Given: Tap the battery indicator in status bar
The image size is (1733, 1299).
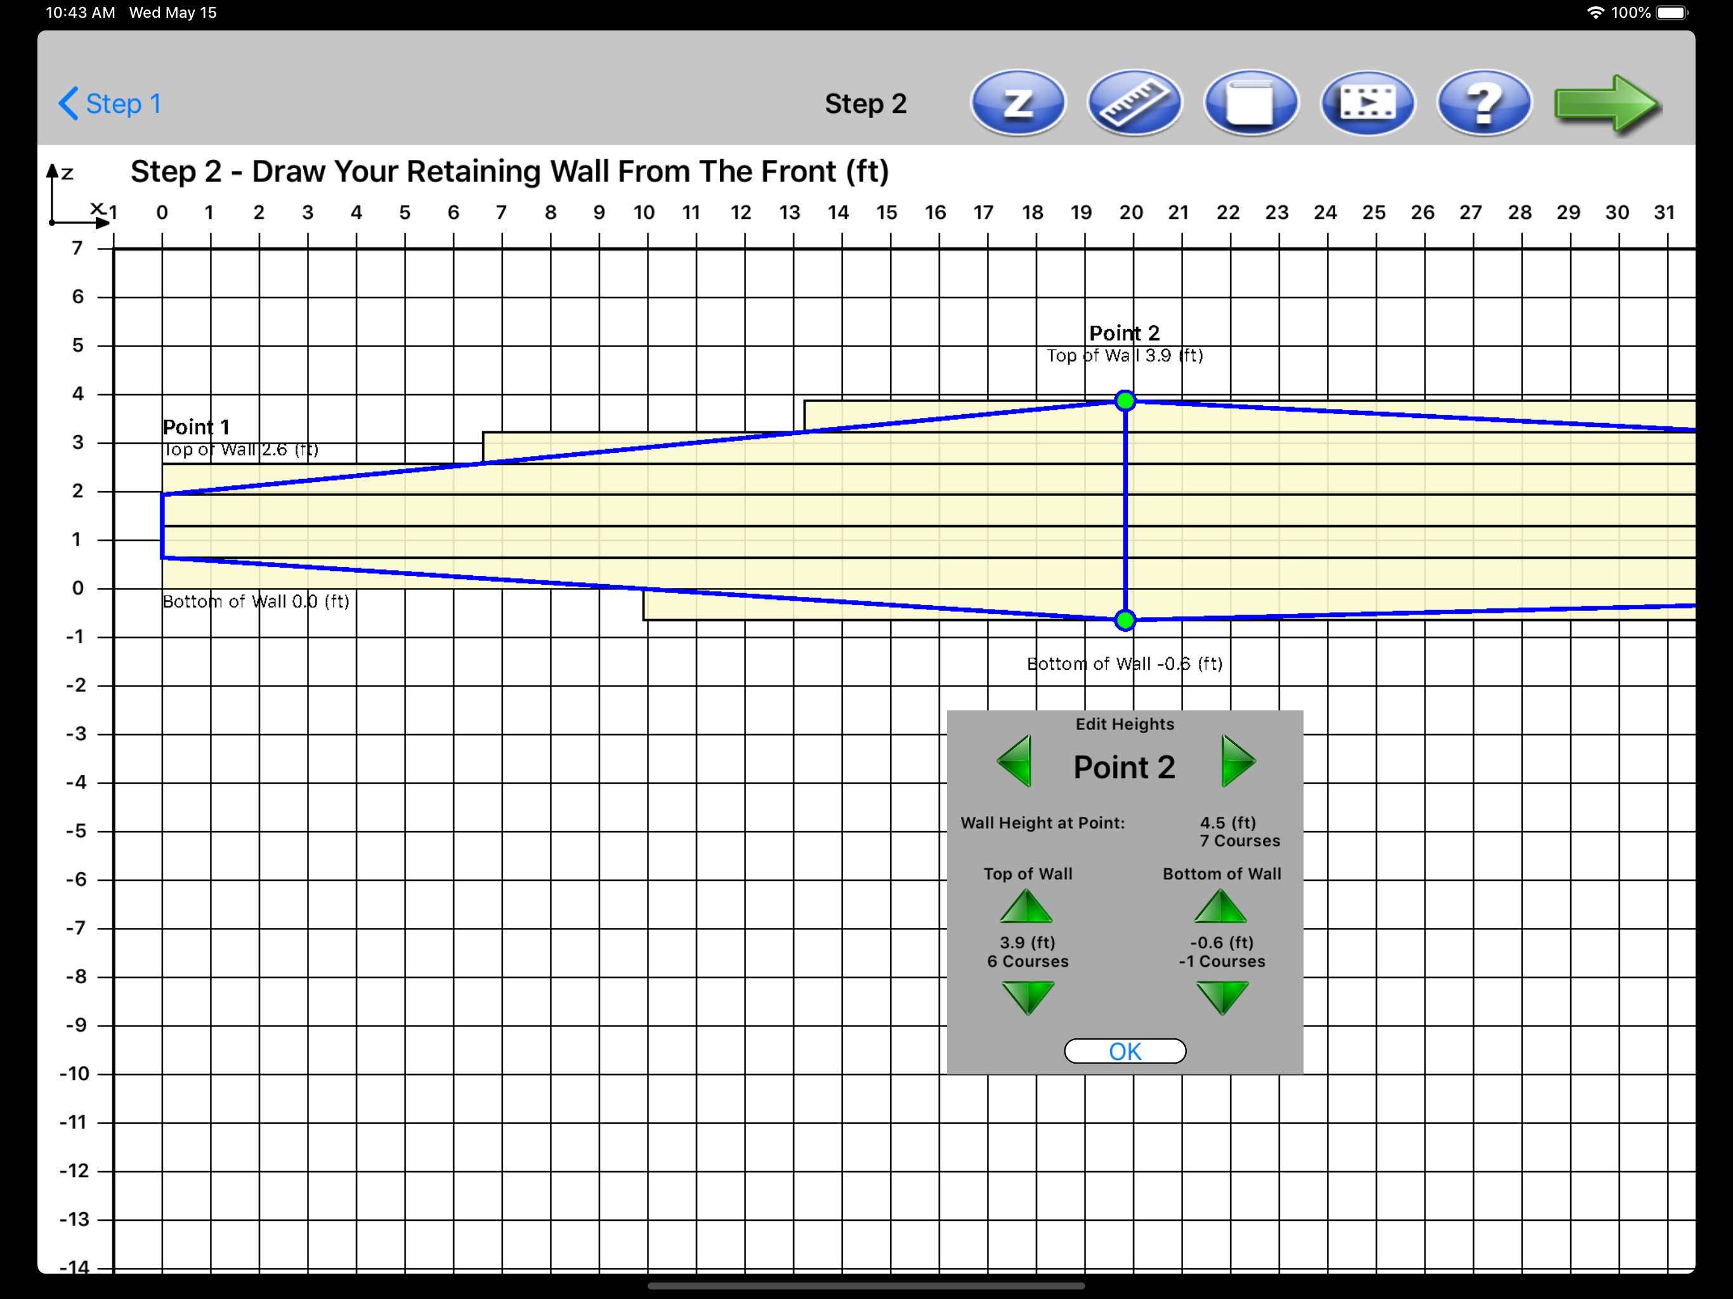Looking at the screenshot, I should [x=1672, y=13].
